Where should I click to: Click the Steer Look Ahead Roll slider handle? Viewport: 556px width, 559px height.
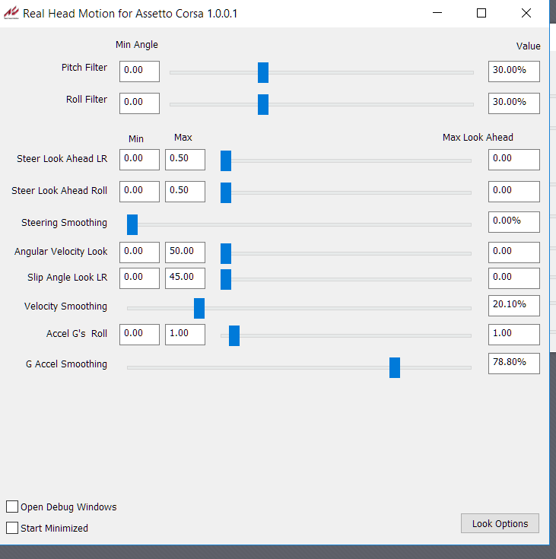226,193
